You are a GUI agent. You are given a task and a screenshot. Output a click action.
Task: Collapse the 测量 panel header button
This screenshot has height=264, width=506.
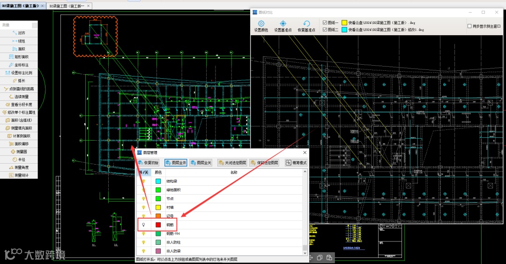pyautogui.click(x=34, y=25)
